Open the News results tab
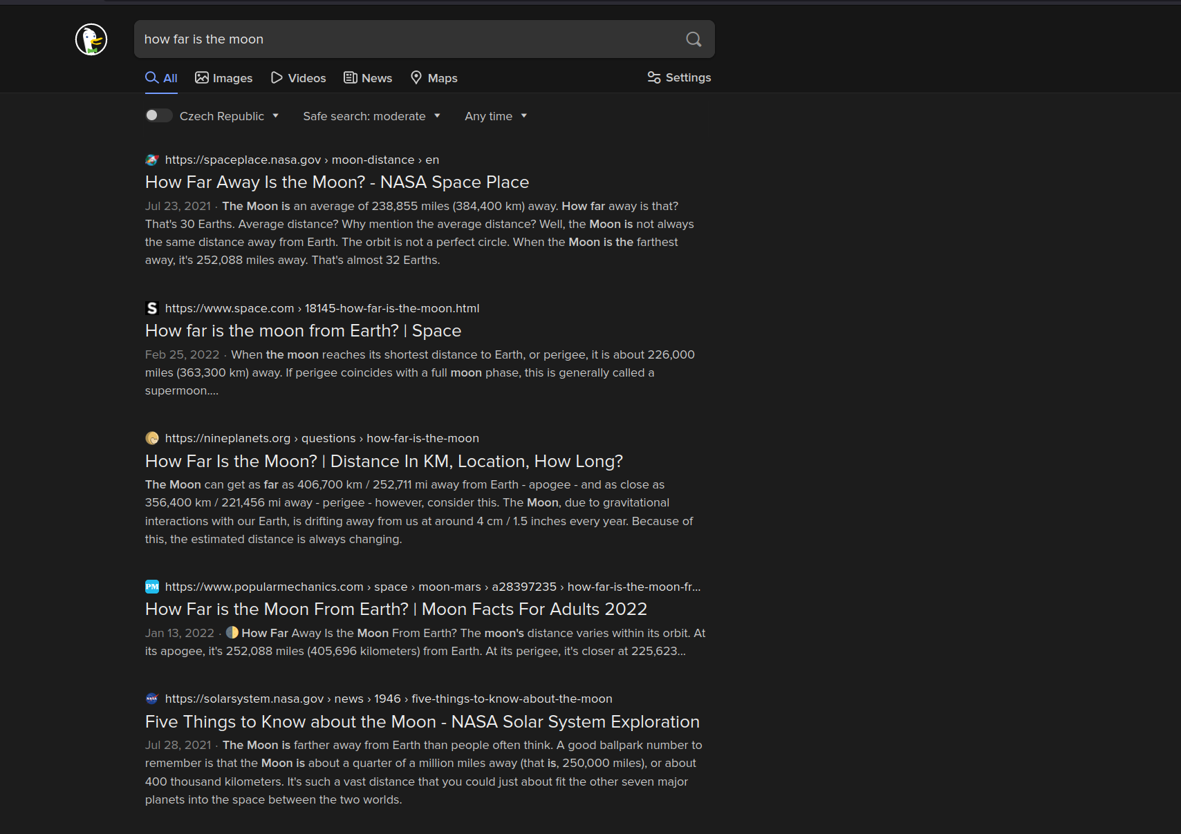Image resolution: width=1181 pixels, height=834 pixels. (368, 78)
